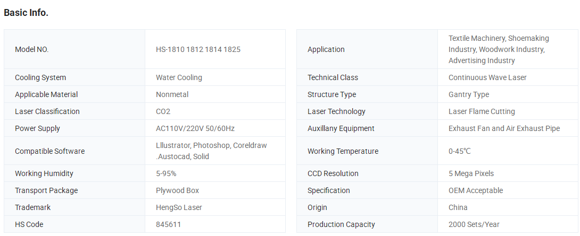This screenshot has width=580, height=236.
Task: Select the Water Cooling value
Action: (x=179, y=77)
